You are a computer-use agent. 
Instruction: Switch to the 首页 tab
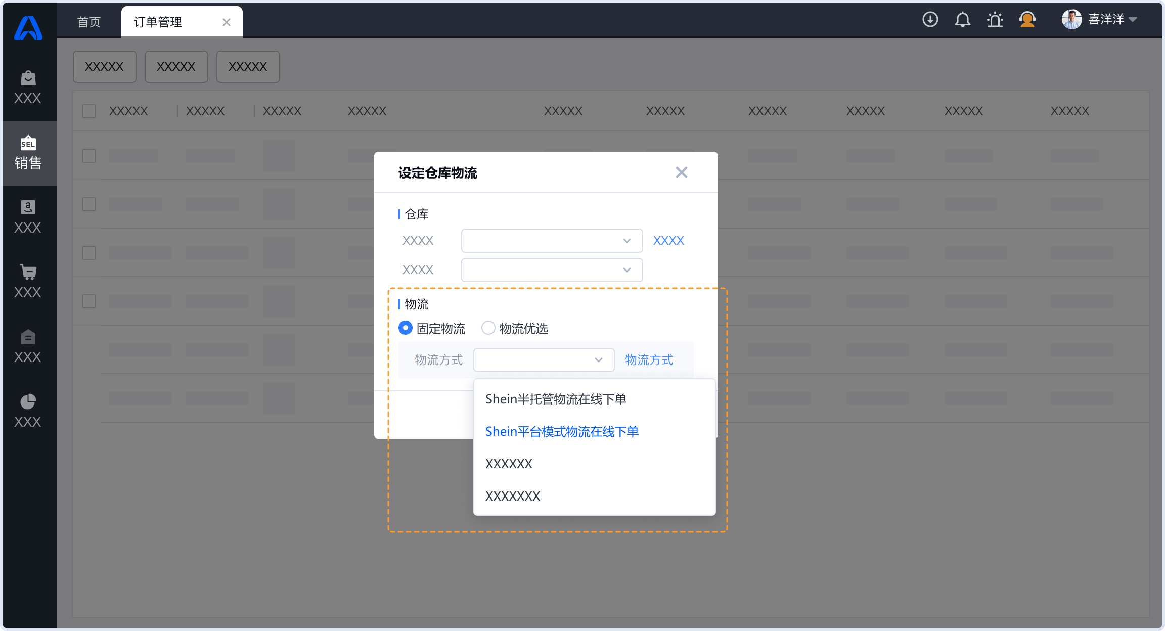(89, 22)
